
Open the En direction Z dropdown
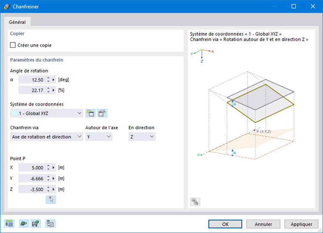click(x=142, y=136)
